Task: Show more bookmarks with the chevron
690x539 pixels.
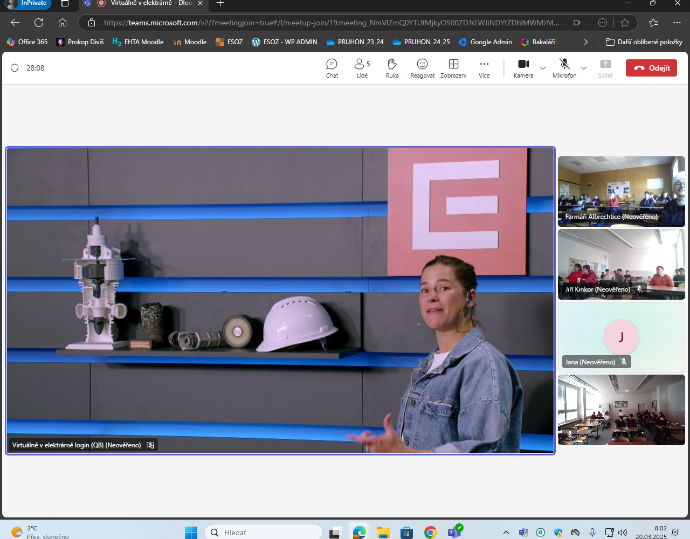Action: 586,42
